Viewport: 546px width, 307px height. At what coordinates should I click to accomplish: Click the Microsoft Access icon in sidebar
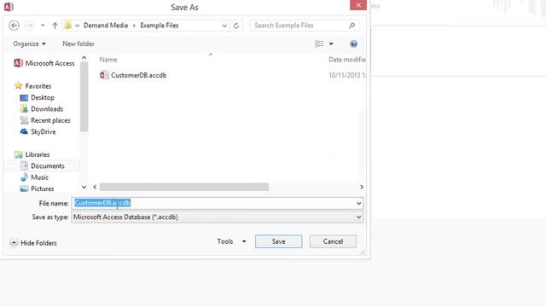pos(18,63)
